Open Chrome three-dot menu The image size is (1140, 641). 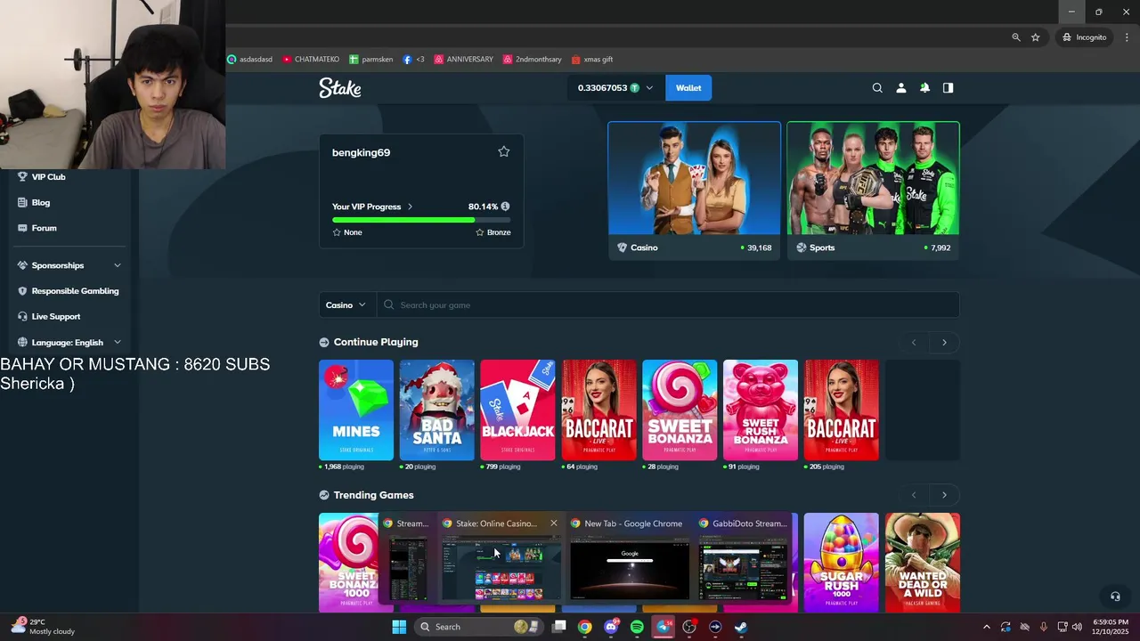click(x=1127, y=37)
